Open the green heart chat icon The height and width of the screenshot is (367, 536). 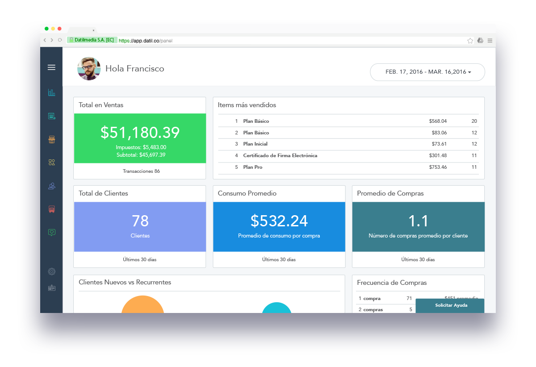tap(51, 232)
